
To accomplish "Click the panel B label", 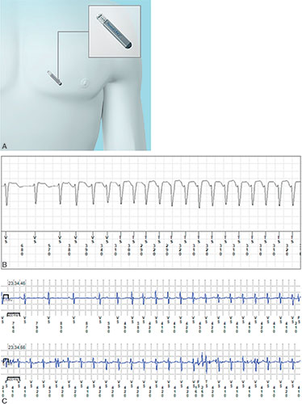I will tap(4, 264).
